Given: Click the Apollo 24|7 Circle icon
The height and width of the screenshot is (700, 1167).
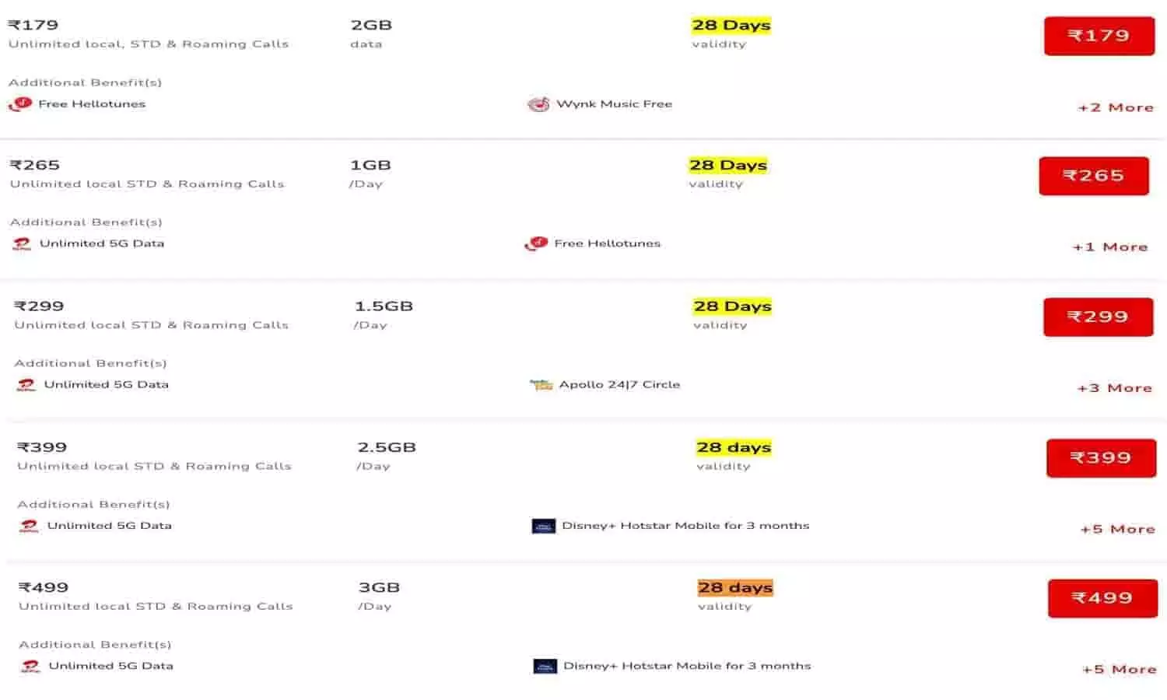Looking at the screenshot, I should [541, 385].
